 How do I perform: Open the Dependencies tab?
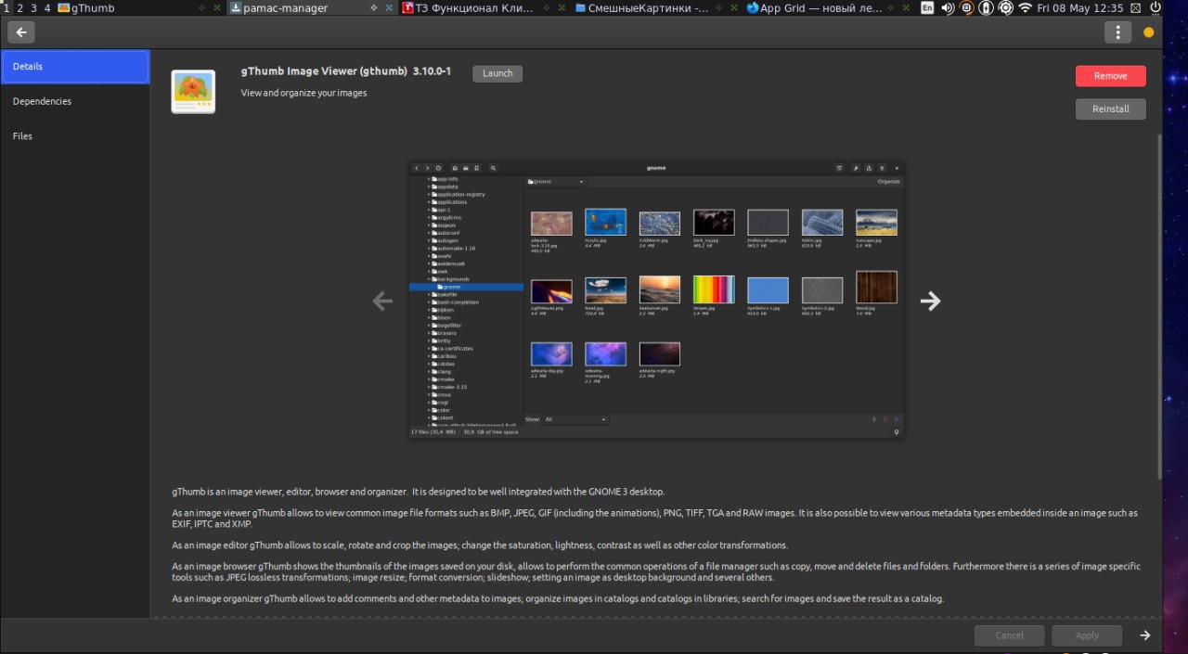(75, 101)
